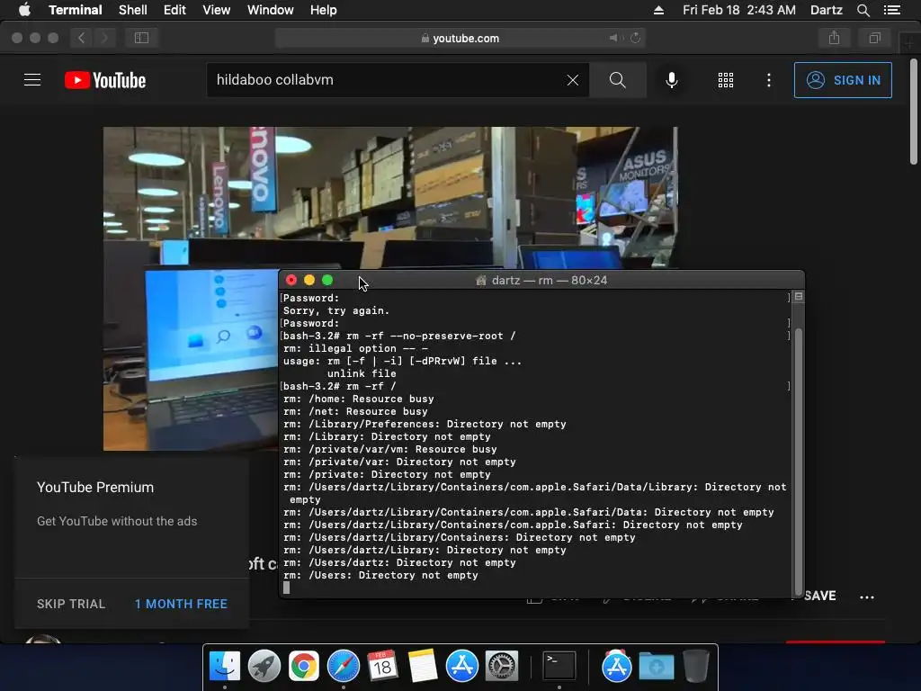Viewport: 921px width, 691px height.
Task: Click the date and time in the menu bar
Action: 739,10
